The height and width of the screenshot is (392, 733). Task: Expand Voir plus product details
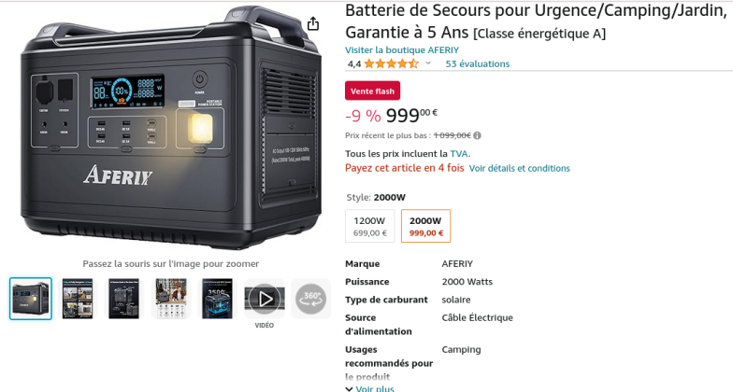(370, 388)
